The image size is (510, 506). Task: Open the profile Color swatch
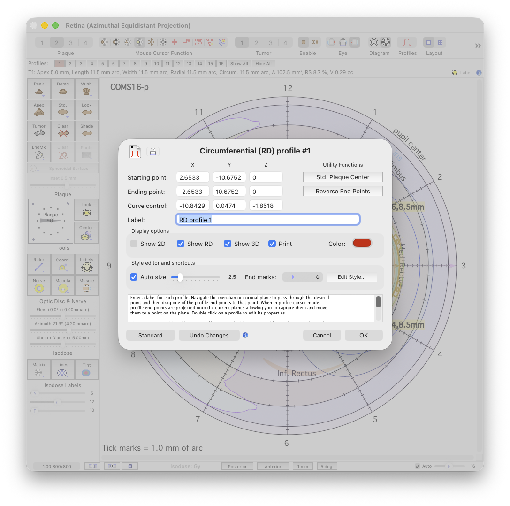pyautogui.click(x=362, y=243)
